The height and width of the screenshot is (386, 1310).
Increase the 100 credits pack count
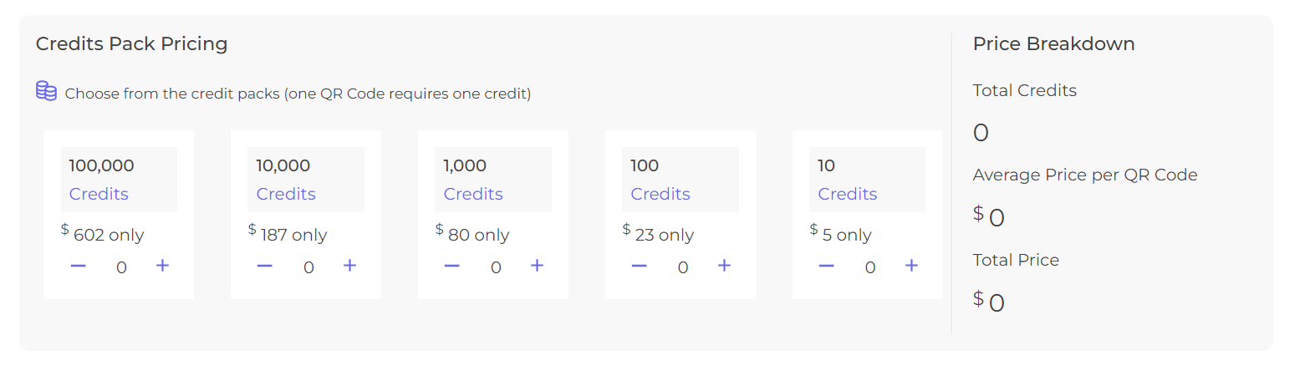724,266
